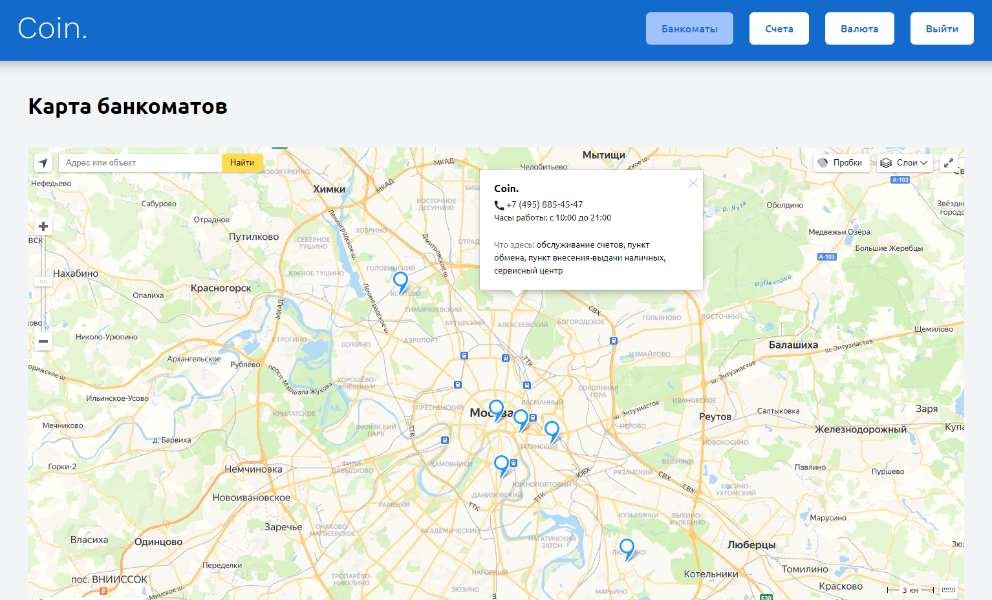The height and width of the screenshot is (600, 992).
Task: Click the geolocation arrow icon on map
Action: [43, 163]
